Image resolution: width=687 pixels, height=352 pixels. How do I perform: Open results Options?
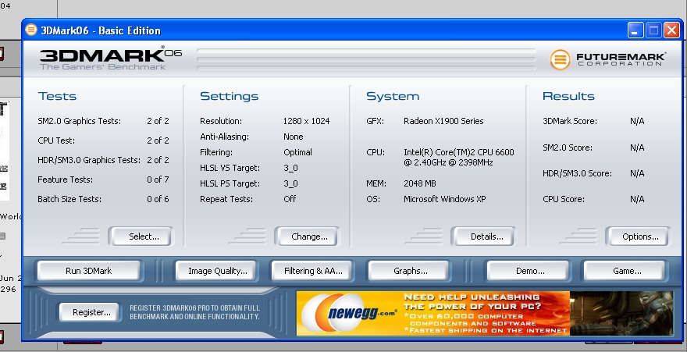[638, 236]
